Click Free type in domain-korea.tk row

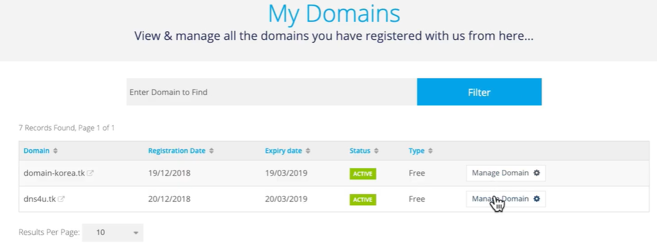[417, 173]
